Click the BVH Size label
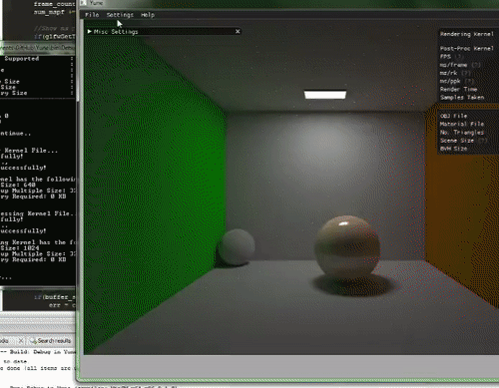Viewport: 499px width, 388px height. (453, 149)
